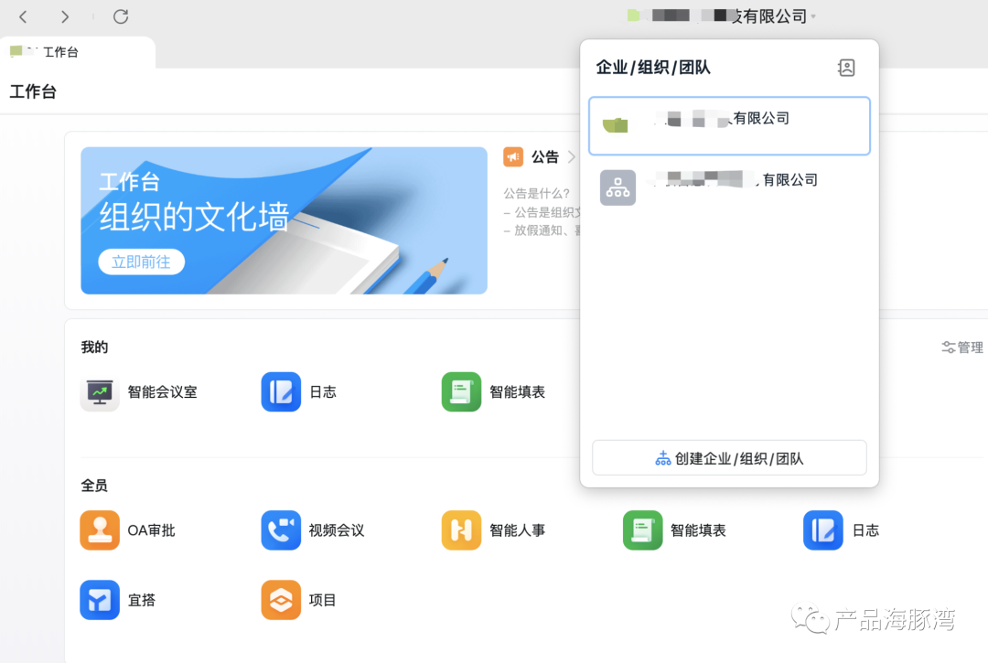
Task: Launch the 宜搭 app icon
Action: (100, 600)
